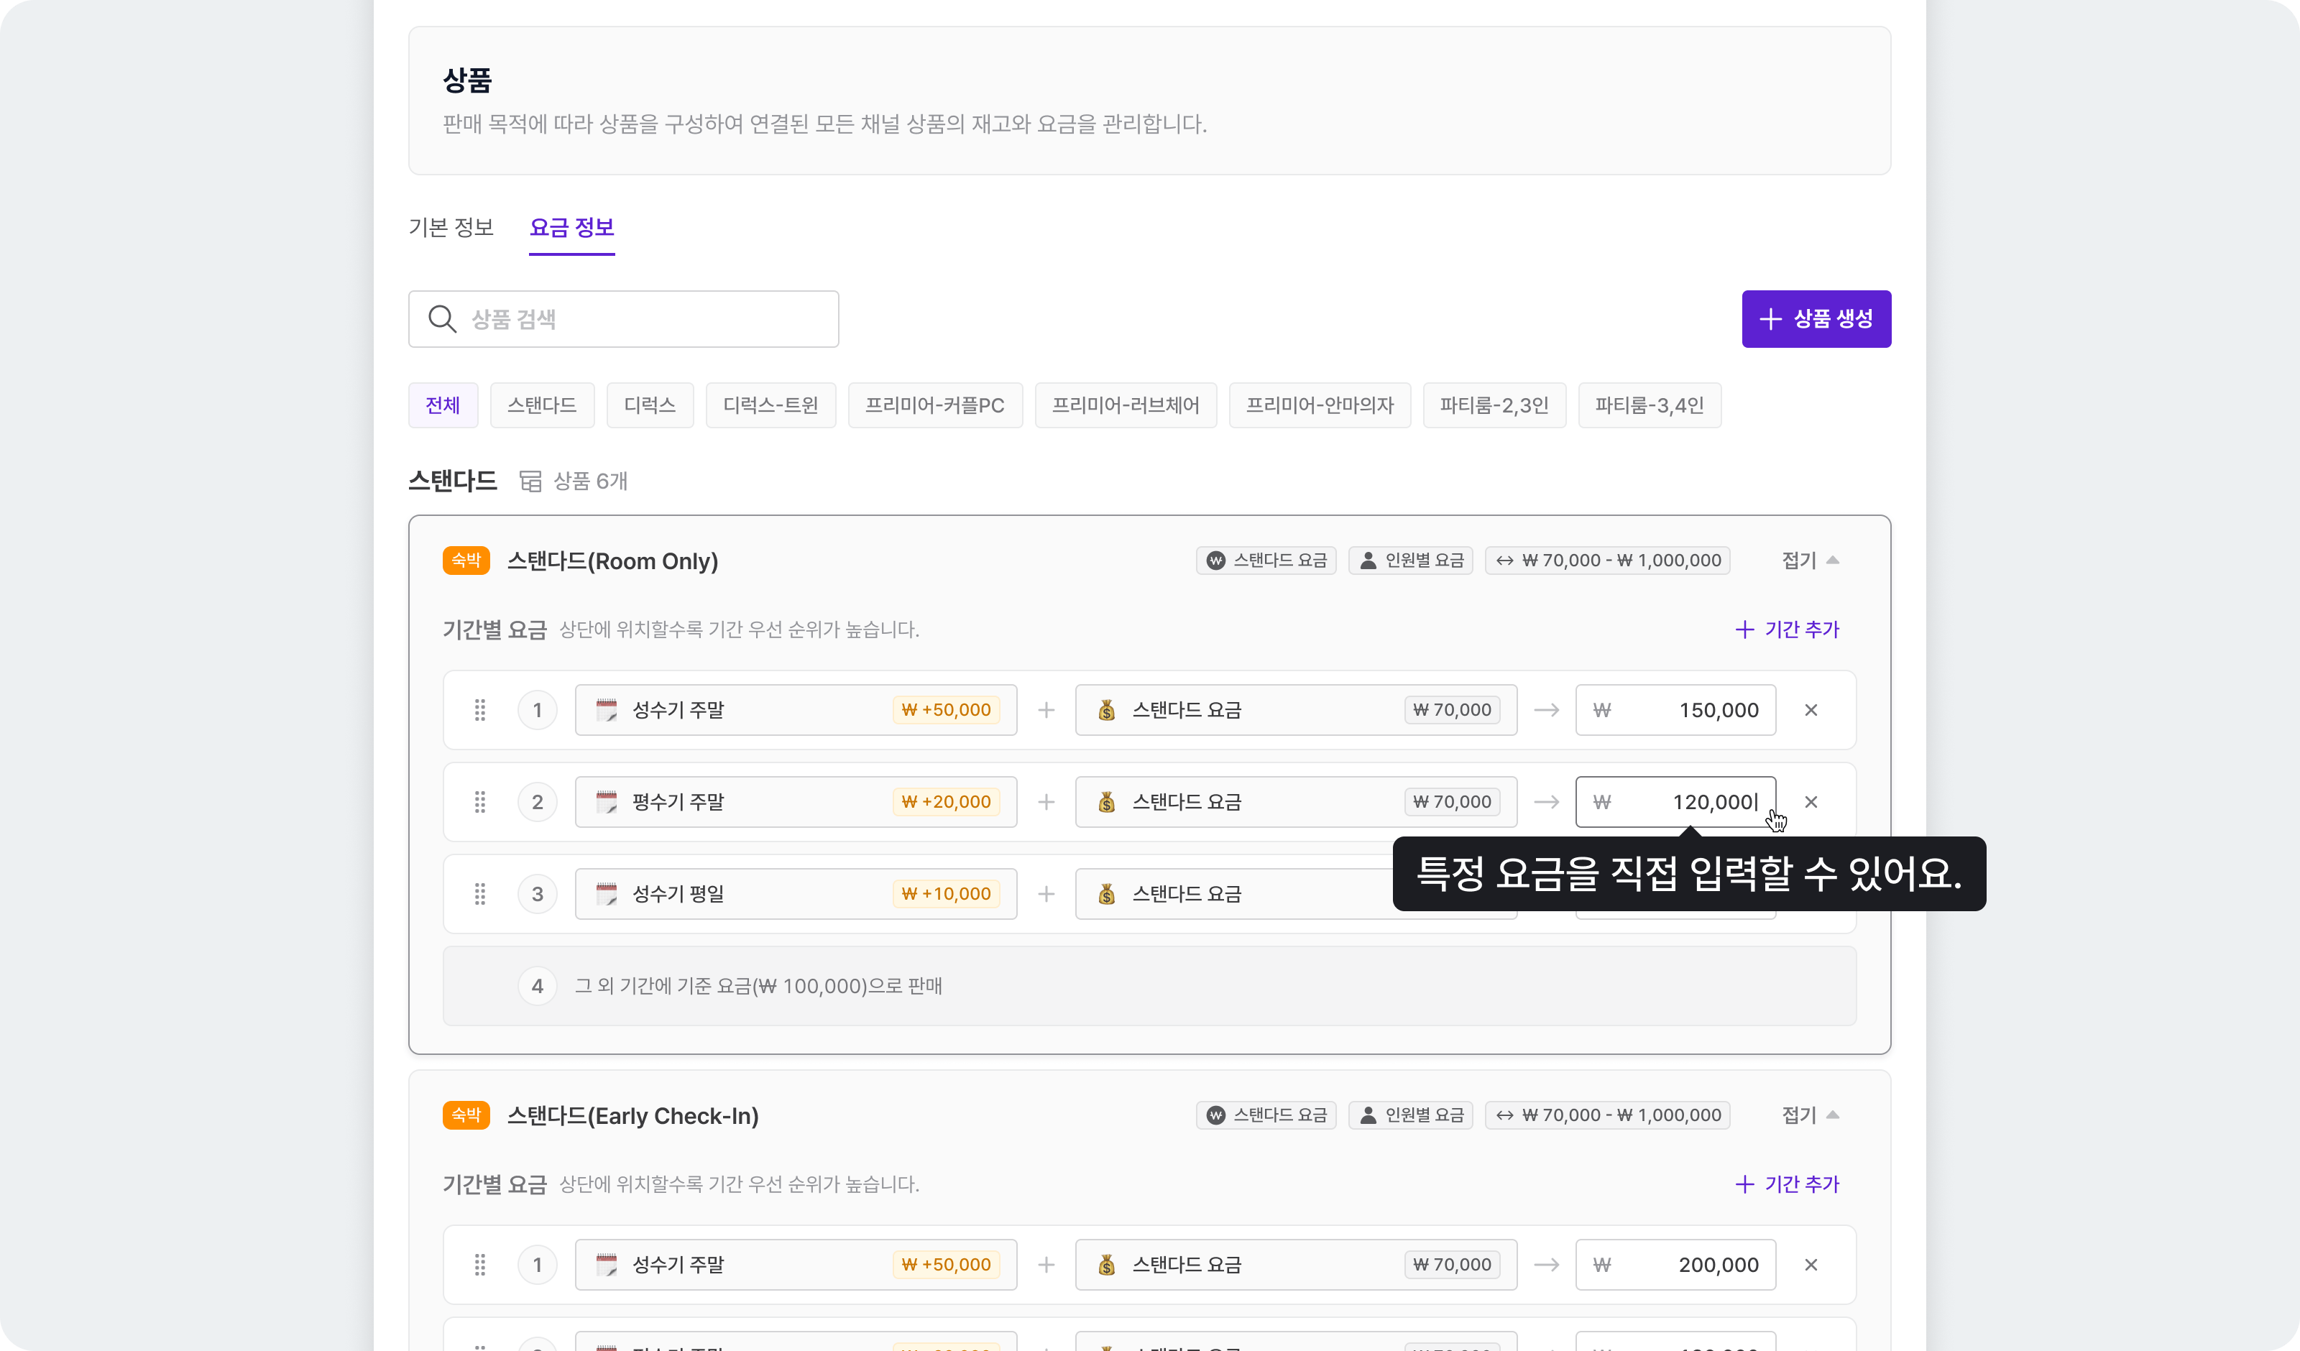Click the 스탠다드(Early Check-In) product title
The height and width of the screenshot is (1351, 2300).
point(632,1115)
